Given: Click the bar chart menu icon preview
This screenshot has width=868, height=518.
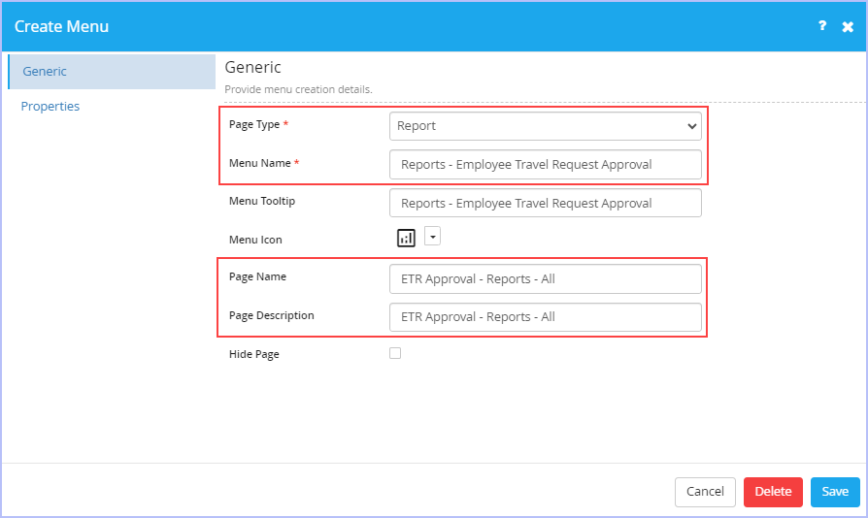Looking at the screenshot, I should pos(406,238).
